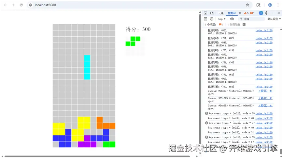The width and height of the screenshot is (283, 158).
Task: Click the orange issues counter in DevTools tab bar
Action: [x=252, y=13]
